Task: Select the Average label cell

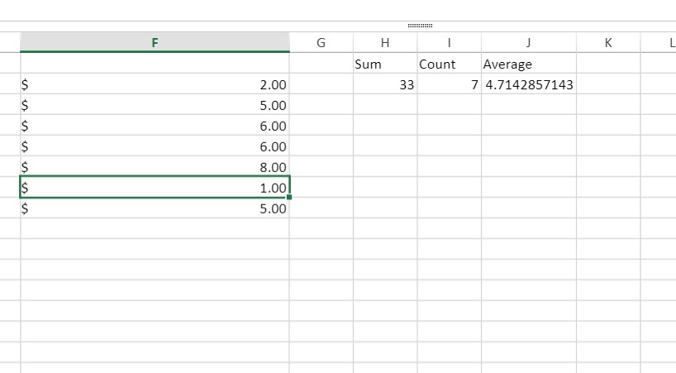Action: (528, 64)
